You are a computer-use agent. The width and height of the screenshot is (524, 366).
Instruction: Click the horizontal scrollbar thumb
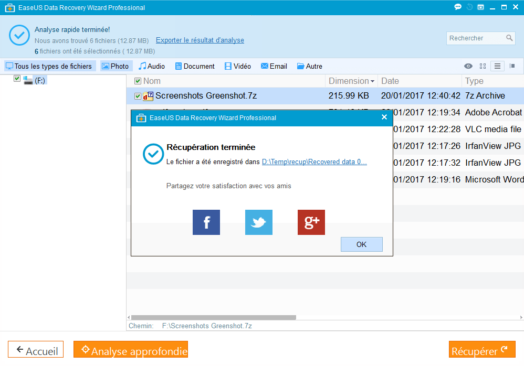coord(214,317)
